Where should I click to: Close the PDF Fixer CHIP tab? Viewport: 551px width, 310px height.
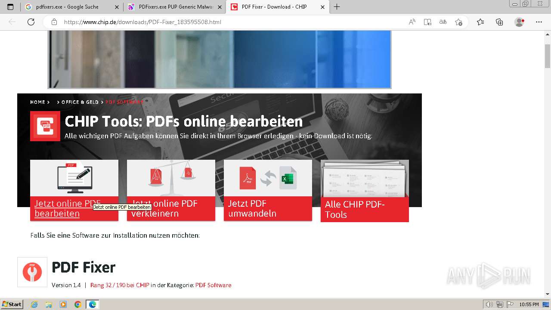pyautogui.click(x=323, y=7)
